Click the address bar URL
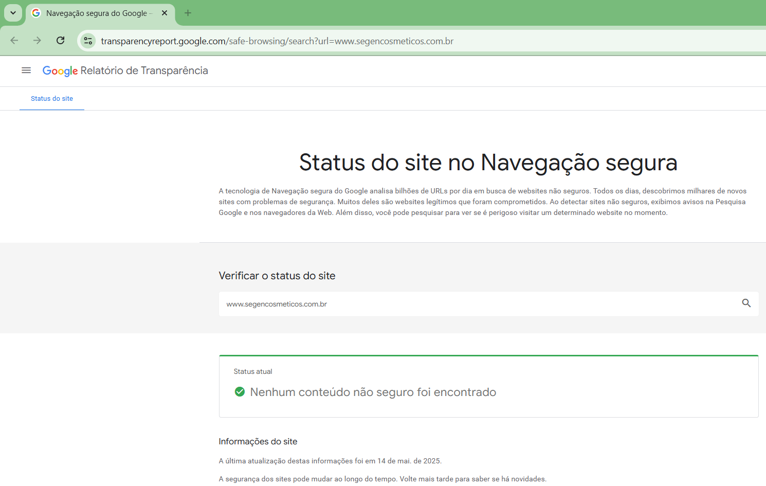766x486 pixels. tap(277, 41)
